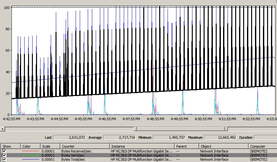Screen dimensions: 277x162
Task: Click the Maximum value field
Action: pos(220,137)
